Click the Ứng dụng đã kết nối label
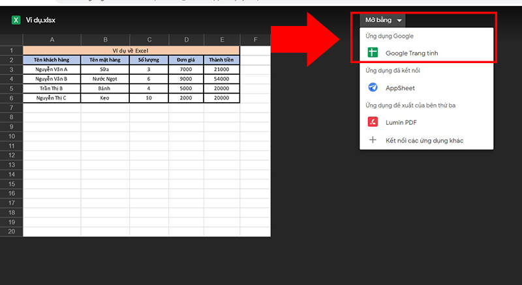Viewport: 522px width, 285px height. 393,70
